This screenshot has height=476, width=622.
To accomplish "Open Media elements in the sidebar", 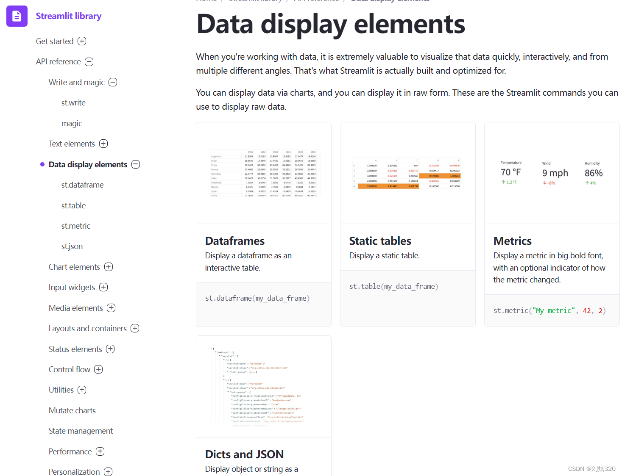I will tap(75, 308).
